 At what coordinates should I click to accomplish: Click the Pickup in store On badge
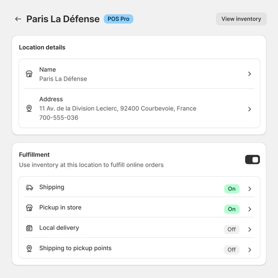(x=232, y=209)
